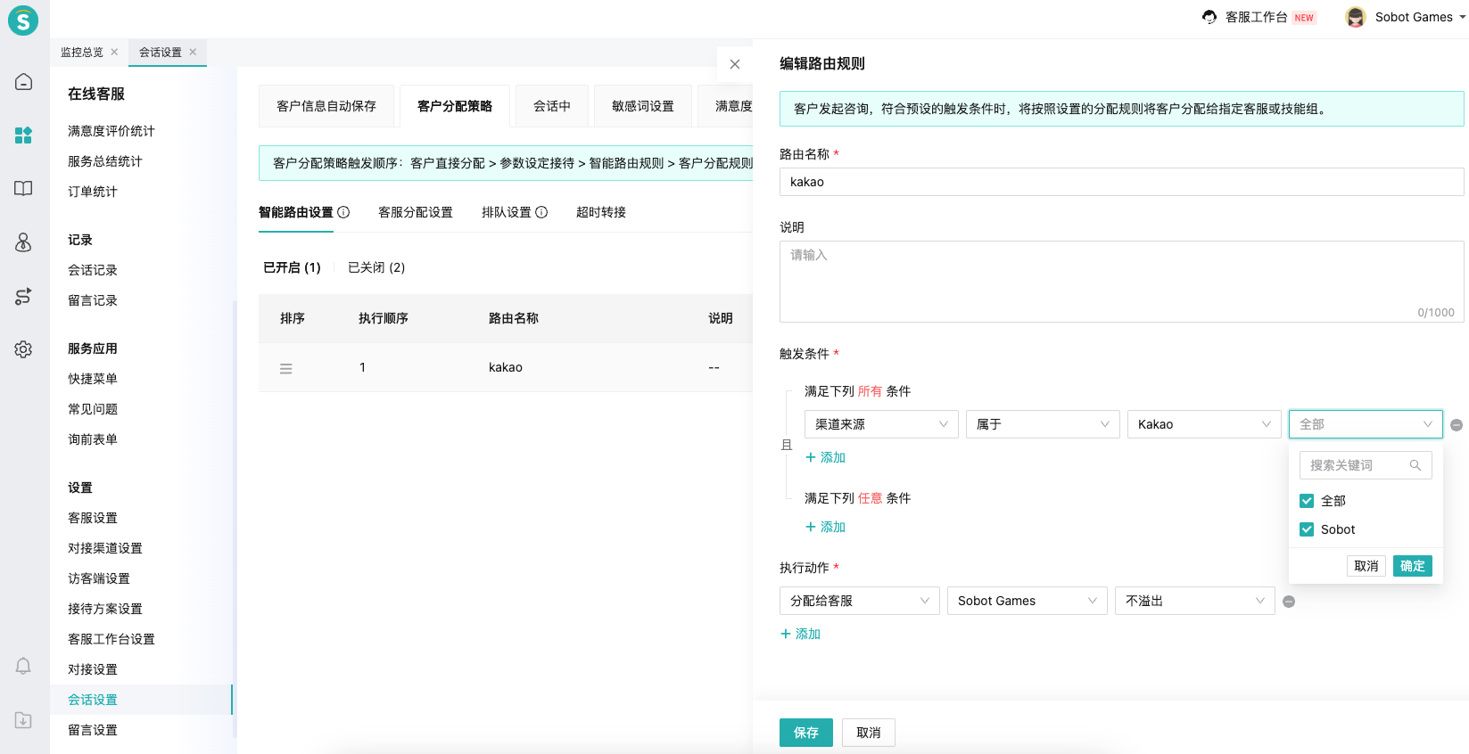The height and width of the screenshot is (754, 1469).
Task: Click the 保存 button
Action: 806,733
